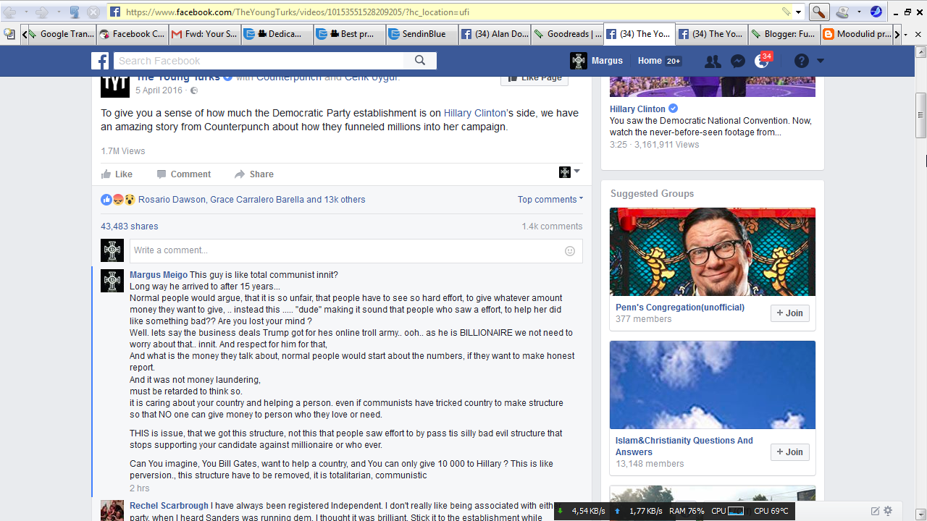
Task: Click the Share button under the post
Action: coord(254,174)
